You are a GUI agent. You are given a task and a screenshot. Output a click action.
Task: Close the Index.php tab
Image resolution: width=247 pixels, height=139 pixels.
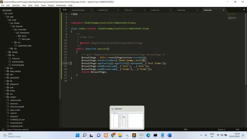point(223,10)
